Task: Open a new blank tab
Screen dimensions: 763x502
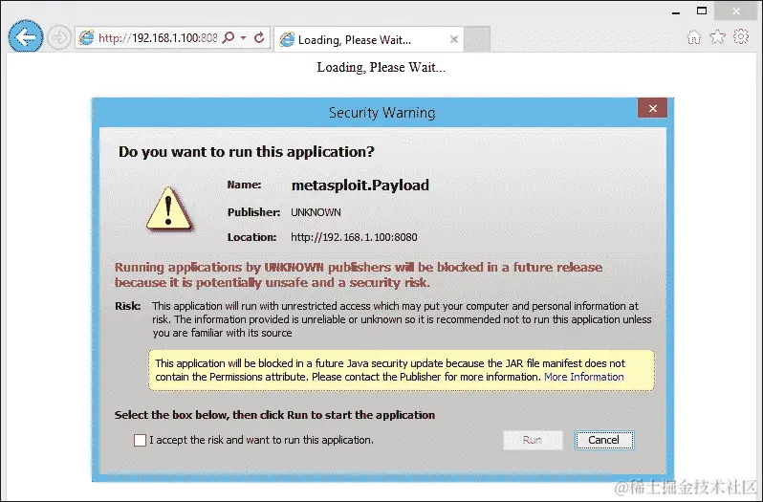Action: [x=477, y=39]
